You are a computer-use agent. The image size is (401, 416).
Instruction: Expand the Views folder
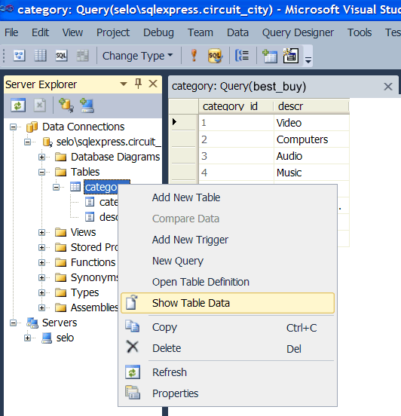coord(41,233)
